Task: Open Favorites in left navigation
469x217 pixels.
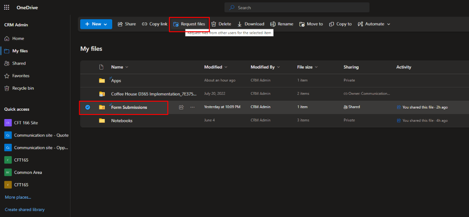Action: pyautogui.click(x=21, y=76)
